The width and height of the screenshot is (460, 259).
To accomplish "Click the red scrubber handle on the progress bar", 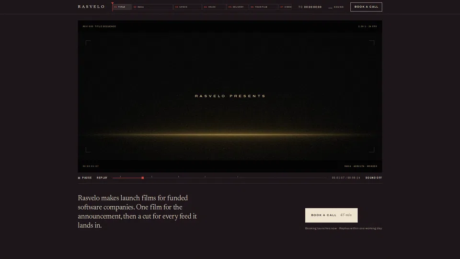I will [143, 177].
